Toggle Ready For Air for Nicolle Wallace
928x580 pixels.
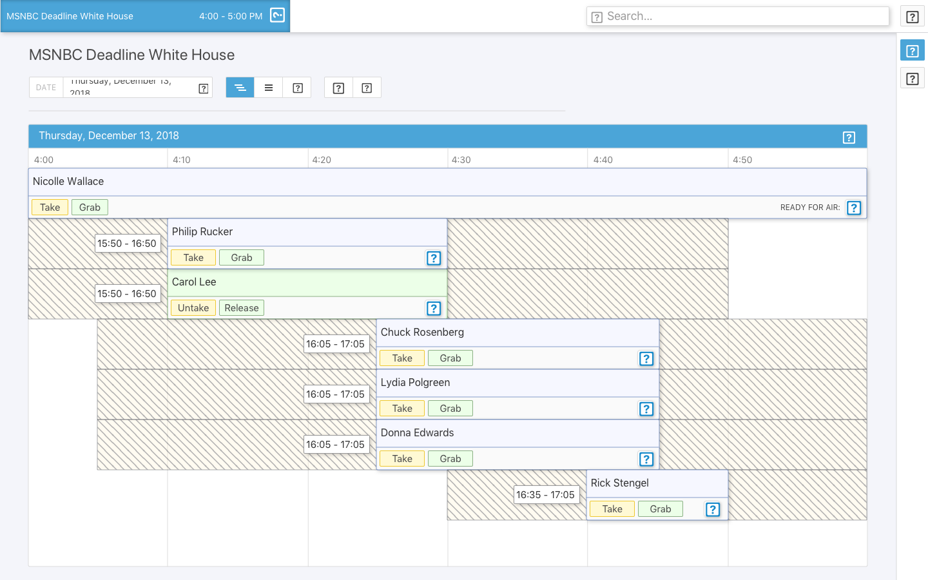click(853, 208)
